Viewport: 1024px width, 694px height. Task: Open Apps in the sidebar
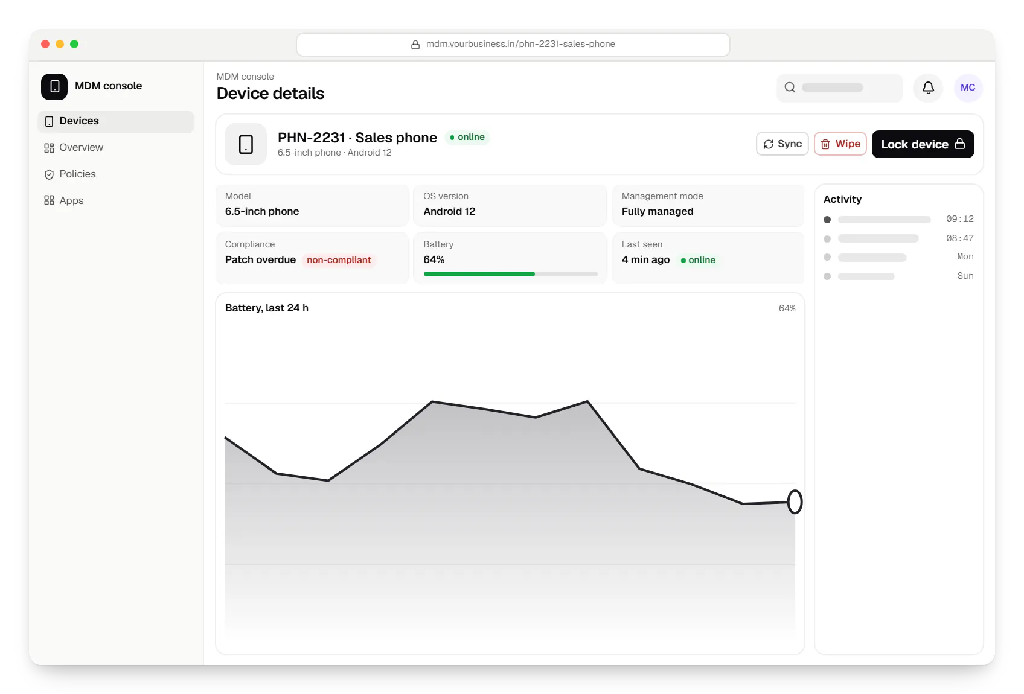[116, 201]
